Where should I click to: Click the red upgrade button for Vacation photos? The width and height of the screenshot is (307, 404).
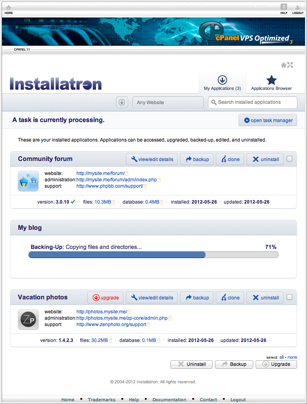(105, 297)
